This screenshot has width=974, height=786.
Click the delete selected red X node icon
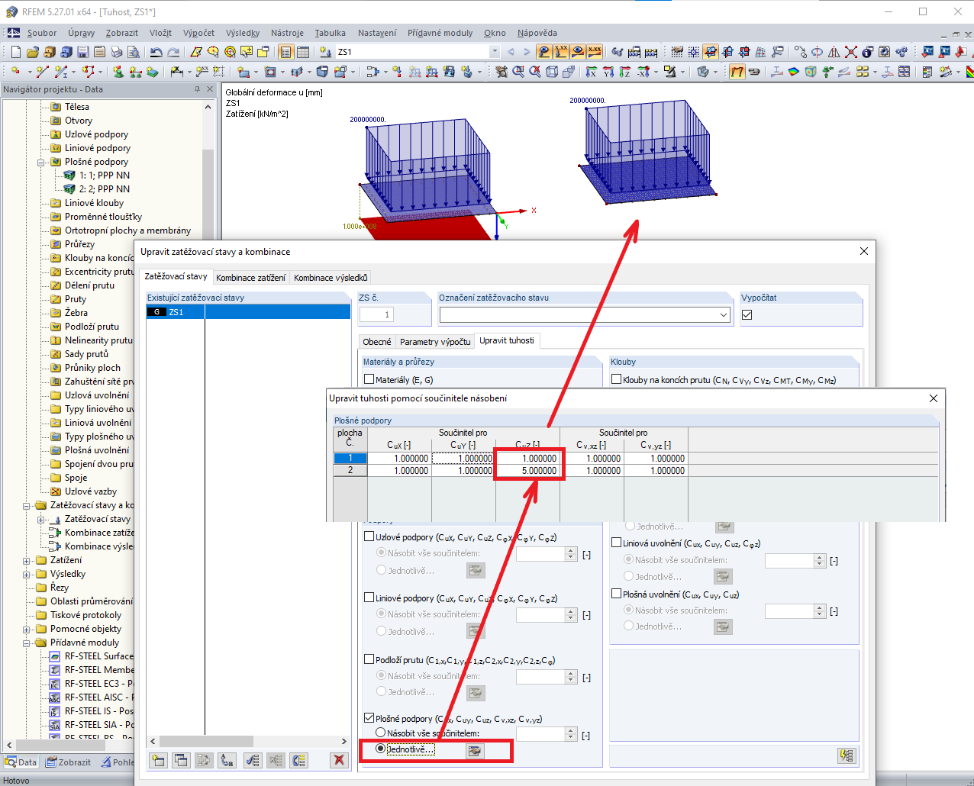click(851, 52)
